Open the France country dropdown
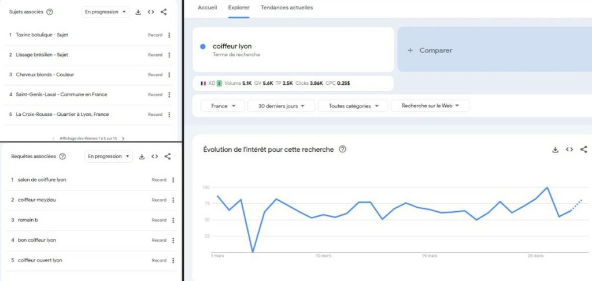592x281 pixels. (x=223, y=106)
